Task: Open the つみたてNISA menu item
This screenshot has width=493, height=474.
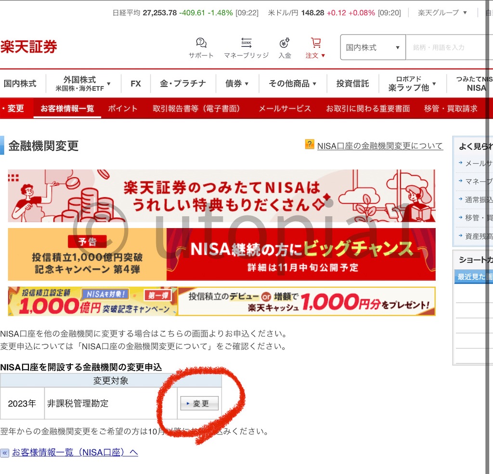Action: (x=474, y=84)
